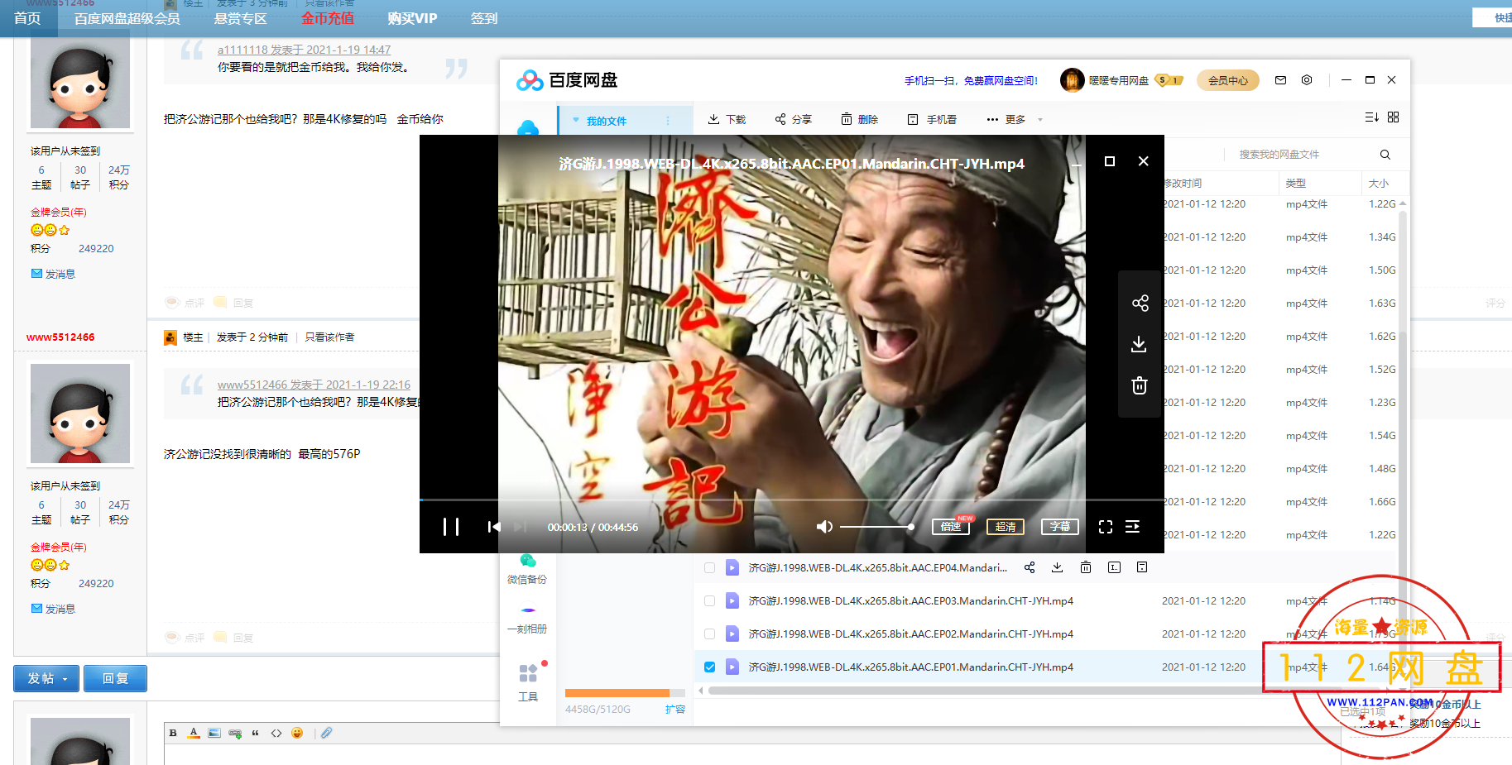Open 首页 in forum navigation
This screenshot has height=765, width=1512.
[27, 18]
